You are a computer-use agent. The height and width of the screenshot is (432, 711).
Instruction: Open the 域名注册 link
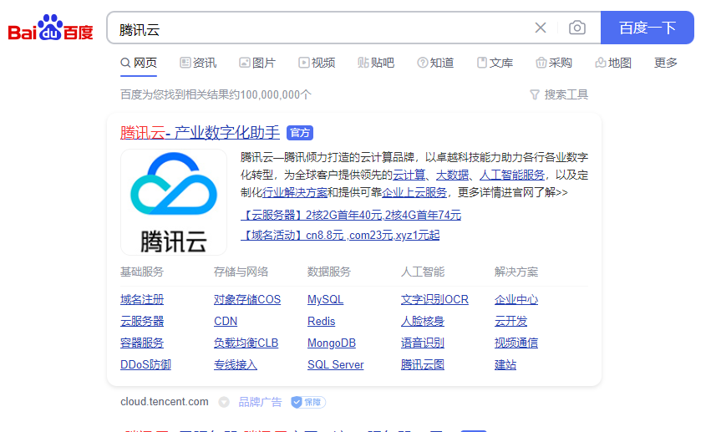point(142,300)
